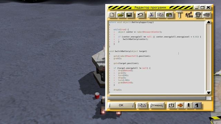Image resolution: width=221 pixels, height=124 pixels.
Task: Copy selection with the two-pages toolbar icon
Action: 160,15
